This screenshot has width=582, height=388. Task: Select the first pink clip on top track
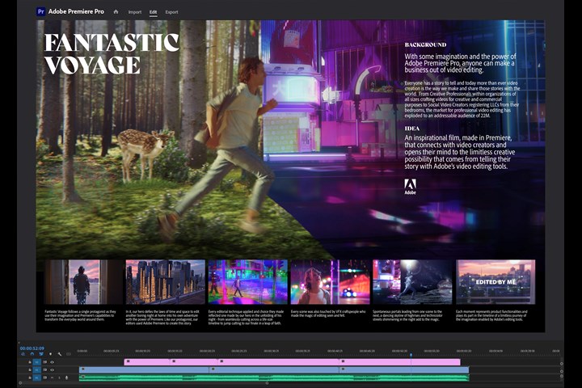point(147,362)
